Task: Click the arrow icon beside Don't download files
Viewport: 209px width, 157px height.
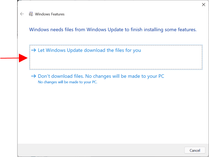Action: tap(33, 76)
